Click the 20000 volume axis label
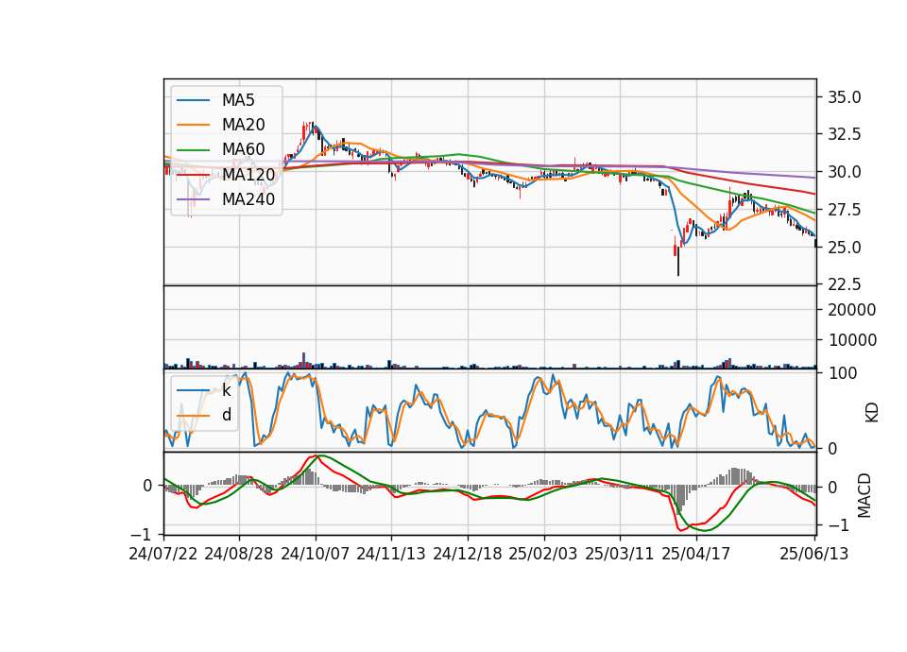Image resolution: width=907 pixels, height=652 pixels. click(852, 310)
